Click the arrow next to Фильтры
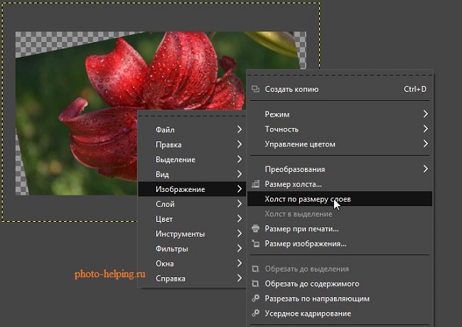This screenshot has height=327, width=462. coord(240,248)
